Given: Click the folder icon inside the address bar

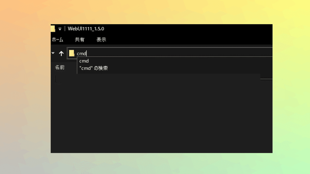Looking at the screenshot, I should [x=72, y=53].
